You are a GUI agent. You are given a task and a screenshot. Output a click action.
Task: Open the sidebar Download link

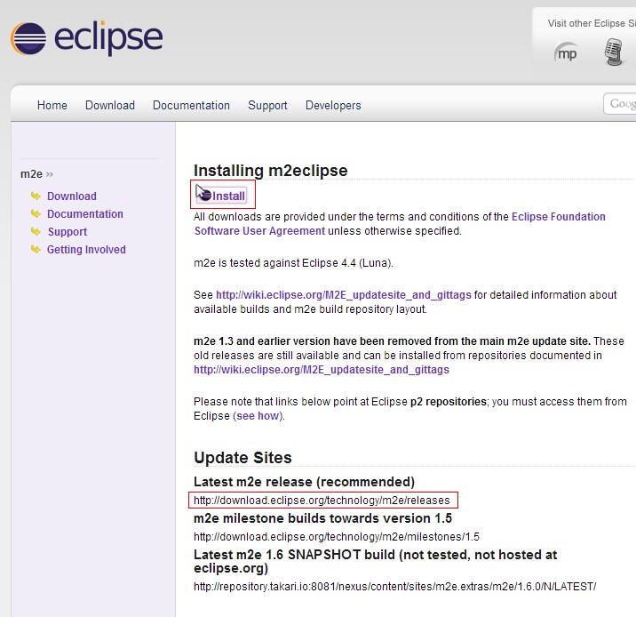tap(72, 196)
